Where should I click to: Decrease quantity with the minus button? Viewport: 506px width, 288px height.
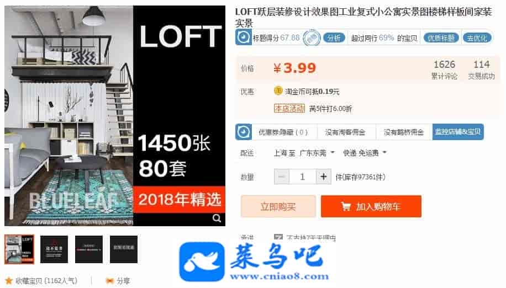point(282,177)
